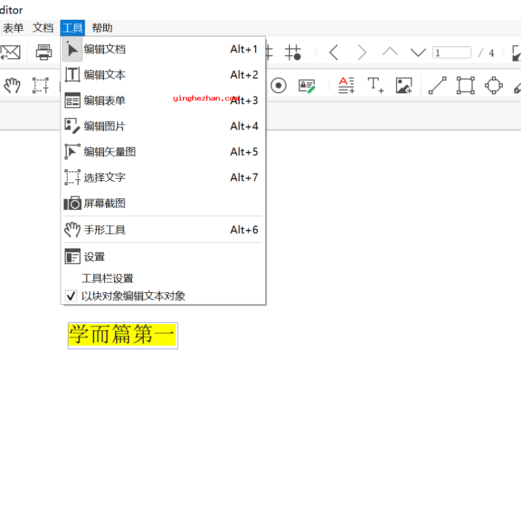Screen dimensions: 521x511
Task: Open 设置 from the tools menu
Action: click(163, 257)
